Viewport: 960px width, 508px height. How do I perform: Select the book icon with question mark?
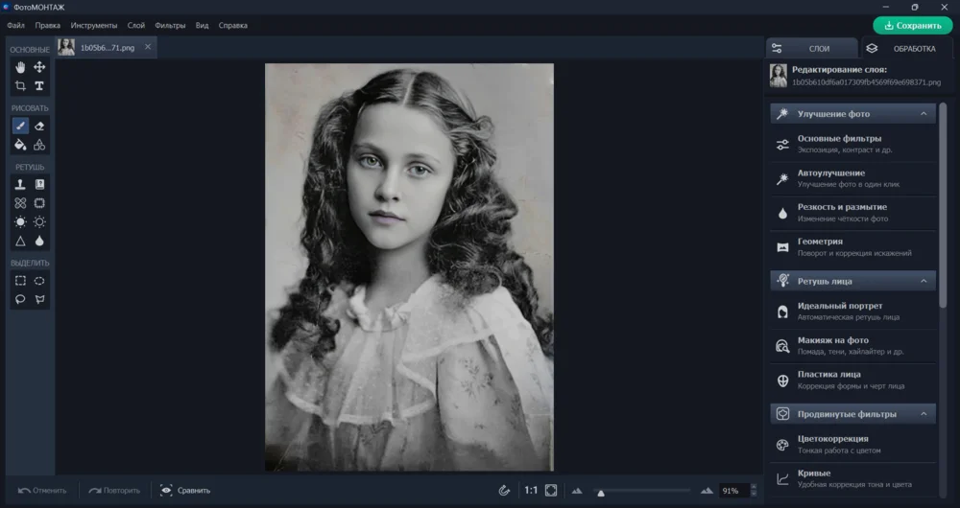click(x=39, y=184)
